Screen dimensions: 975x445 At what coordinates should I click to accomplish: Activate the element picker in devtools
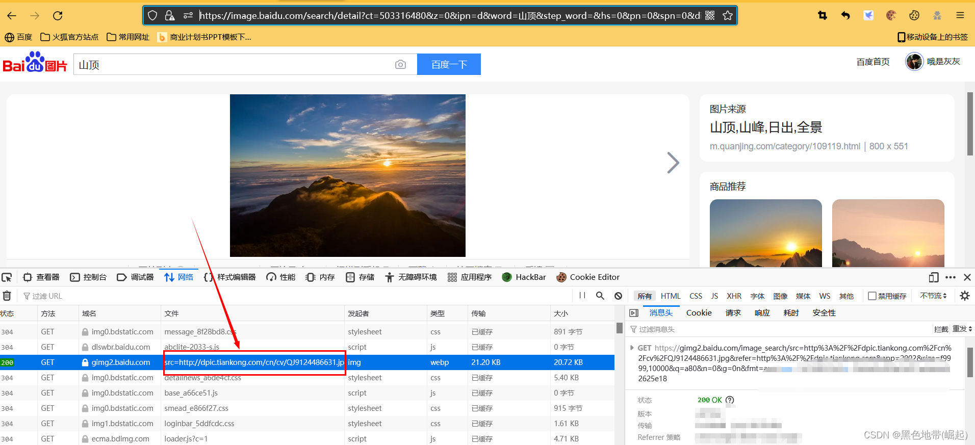point(7,277)
